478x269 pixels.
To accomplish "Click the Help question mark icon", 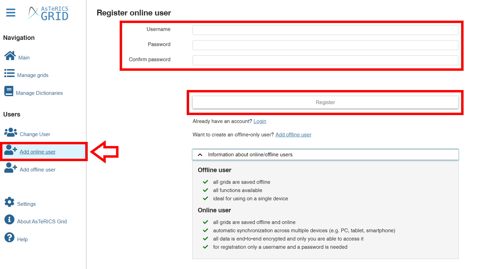I will click(9, 237).
